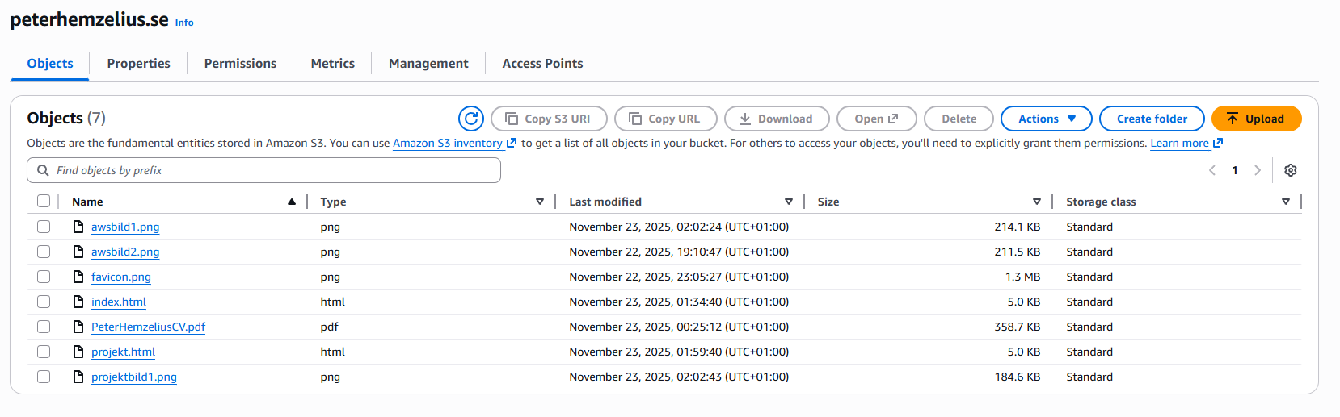
Task: Expand the Actions dropdown menu
Action: tap(1046, 119)
